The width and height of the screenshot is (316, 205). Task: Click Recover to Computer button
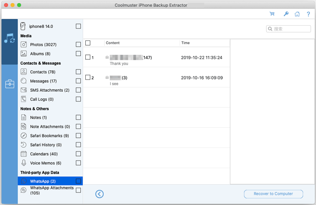pos(273,194)
